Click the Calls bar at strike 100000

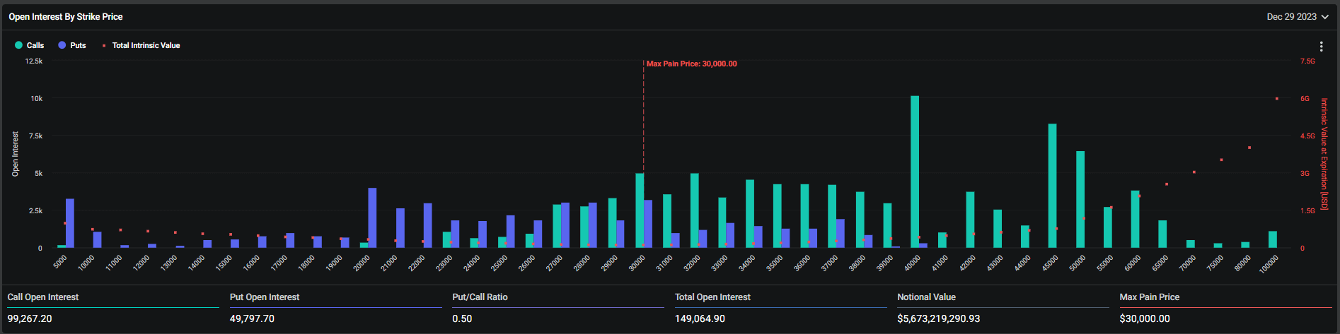(1272, 239)
